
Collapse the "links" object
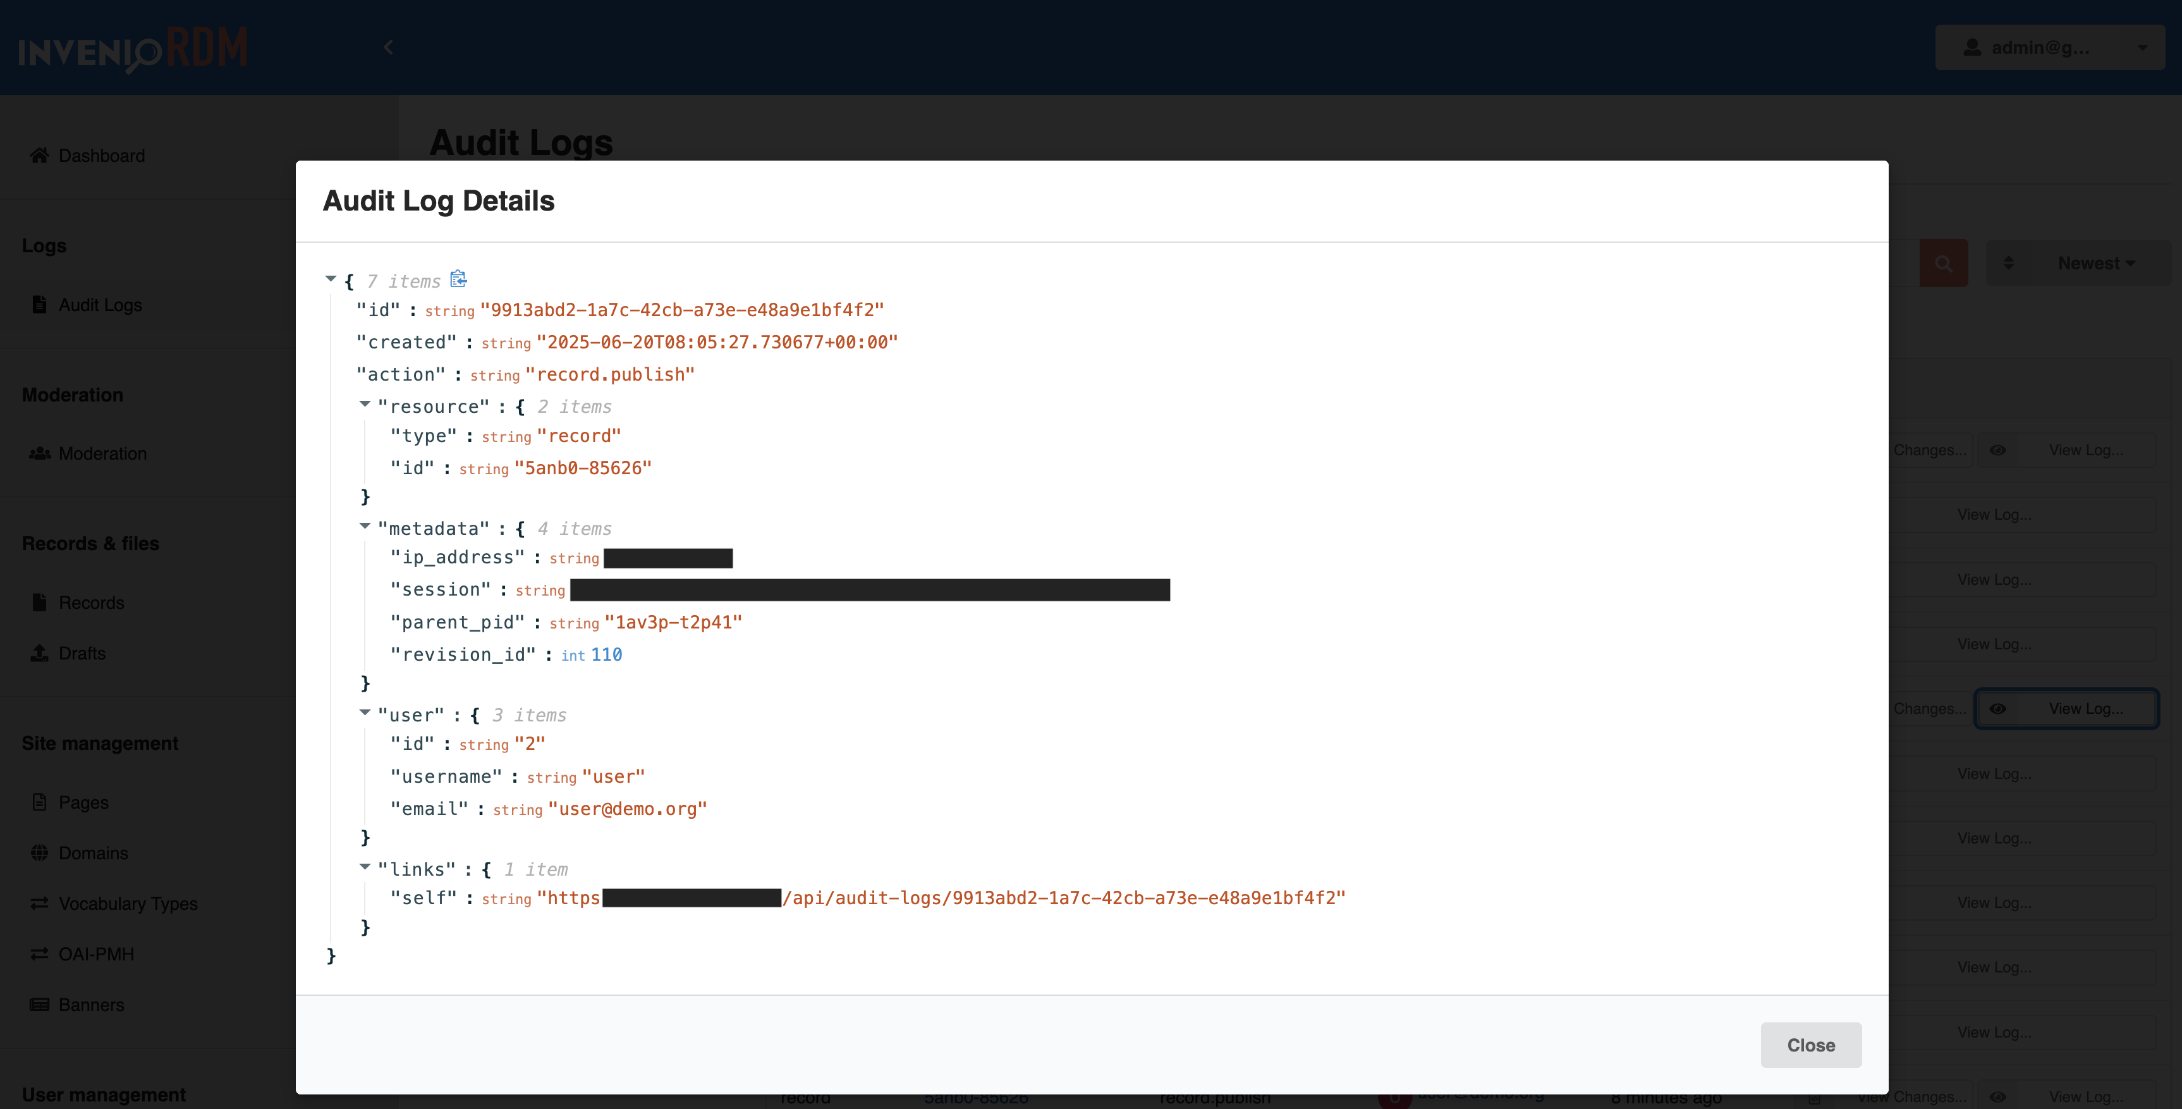tap(365, 867)
